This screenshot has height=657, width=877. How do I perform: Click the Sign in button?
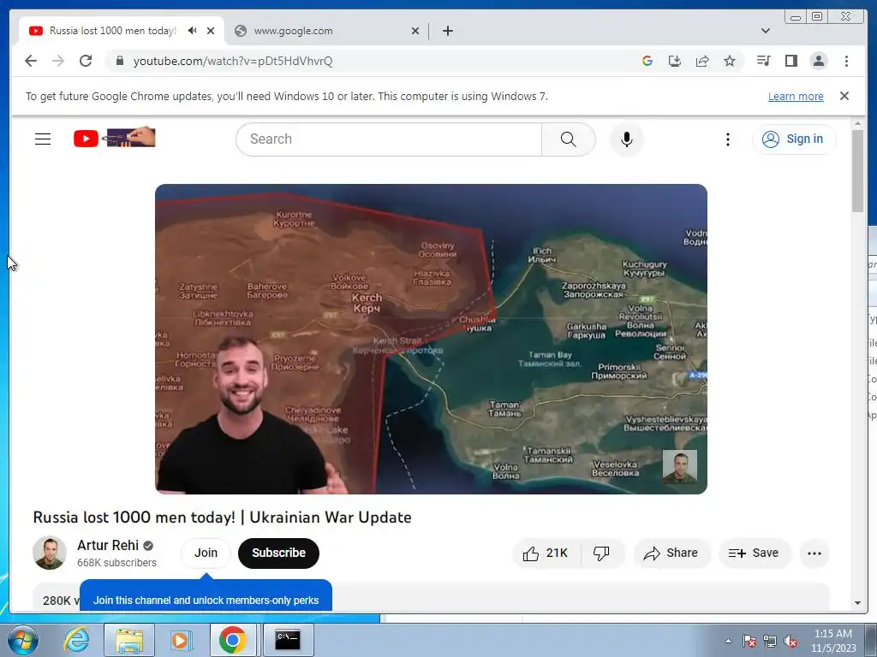point(794,139)
